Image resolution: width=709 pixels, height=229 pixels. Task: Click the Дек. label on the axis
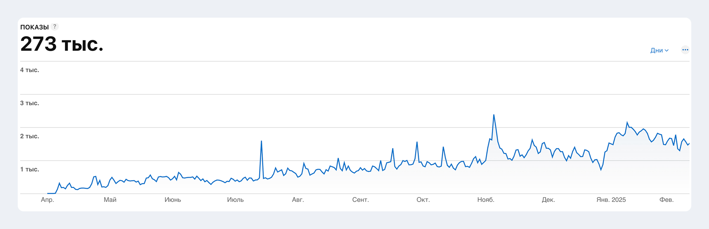pos(548,200)
